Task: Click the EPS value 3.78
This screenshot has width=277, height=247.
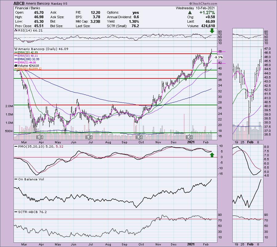Action: pos(97,17)
